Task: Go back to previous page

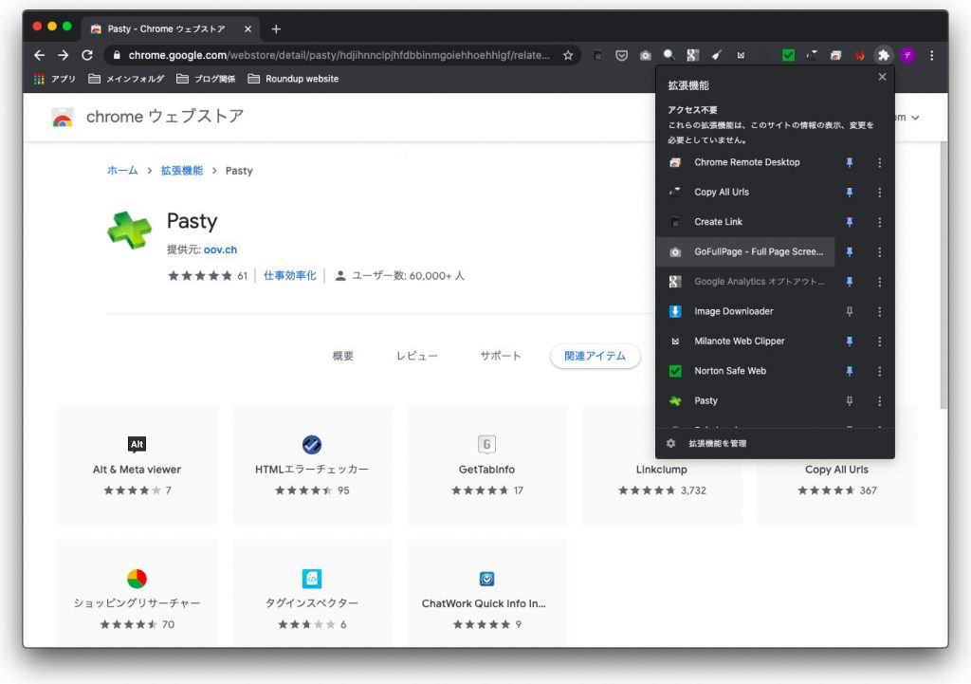Action: tap(40, 55)
